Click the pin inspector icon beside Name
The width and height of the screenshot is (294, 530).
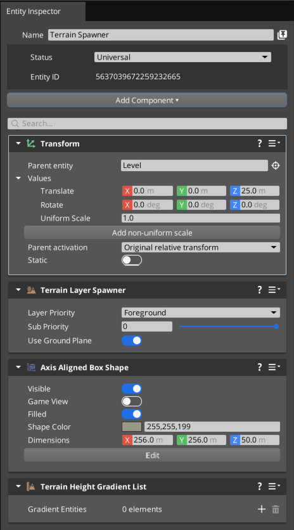pyautogui.click(x=282, y=35)
